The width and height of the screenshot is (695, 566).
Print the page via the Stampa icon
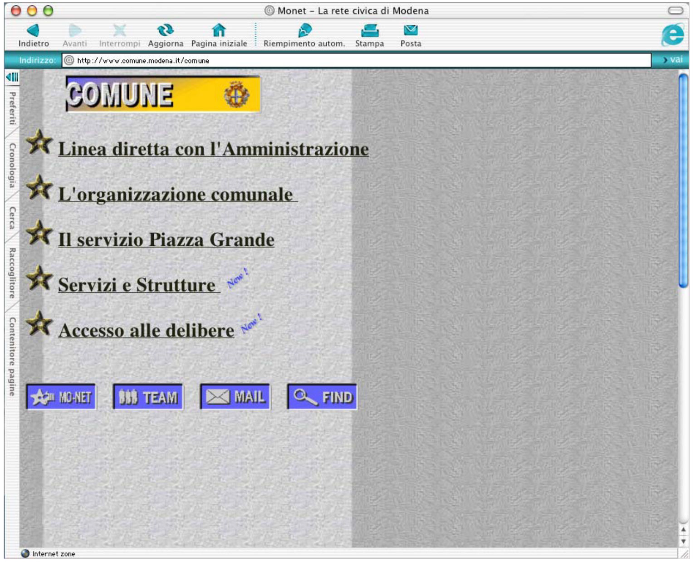pyautogui.click(x=369, y=30)
